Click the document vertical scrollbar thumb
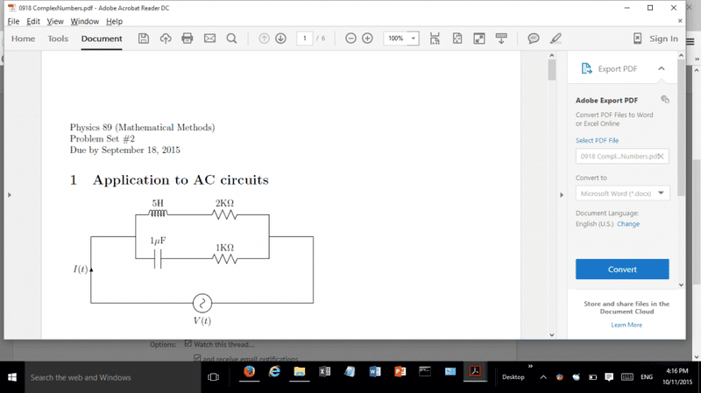 tap(552, 70)
